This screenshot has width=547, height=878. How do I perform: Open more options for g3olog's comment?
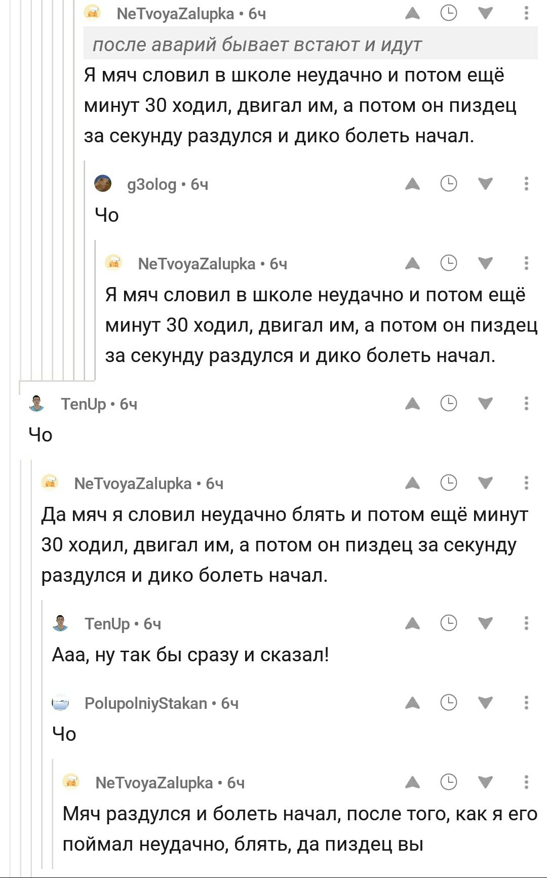(x=527, y=184)
